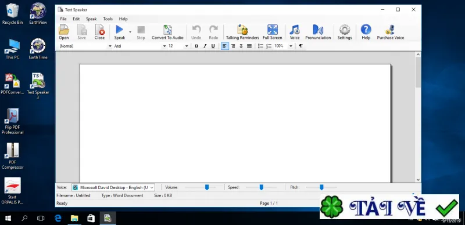Align text left
Image resolution: width=465 pixels, height=225 pixels.
pos(225,46)
